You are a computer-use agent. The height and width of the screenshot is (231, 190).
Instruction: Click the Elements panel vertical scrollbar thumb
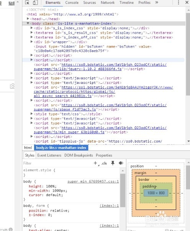click(x=188, y=54)
